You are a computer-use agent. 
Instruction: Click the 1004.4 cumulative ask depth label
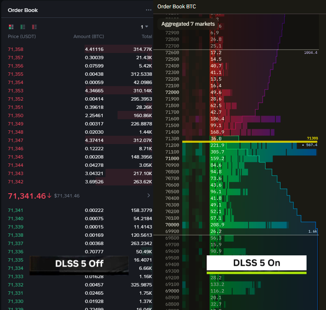tap(311, 53)
